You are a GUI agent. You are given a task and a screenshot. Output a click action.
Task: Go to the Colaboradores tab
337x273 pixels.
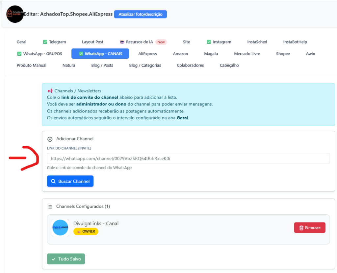coord(190,65)
